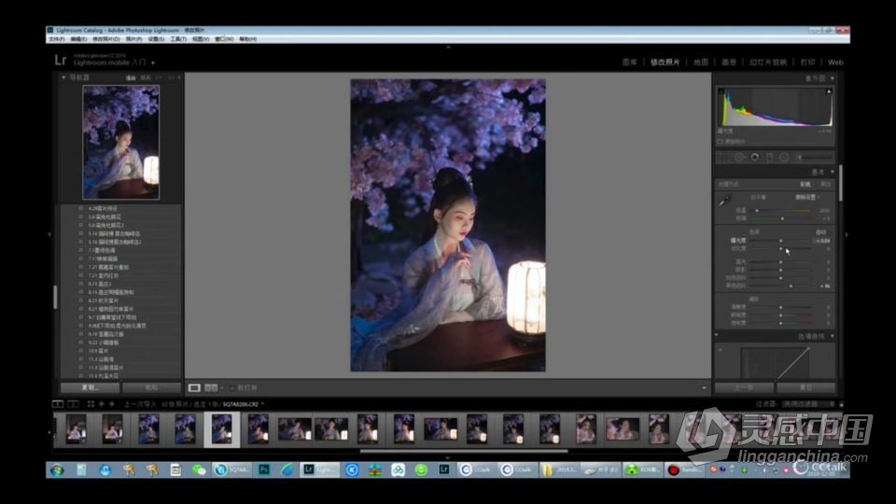896x504 pixels.
Task: Open WeChat from the taskbar
Action: 198,469
